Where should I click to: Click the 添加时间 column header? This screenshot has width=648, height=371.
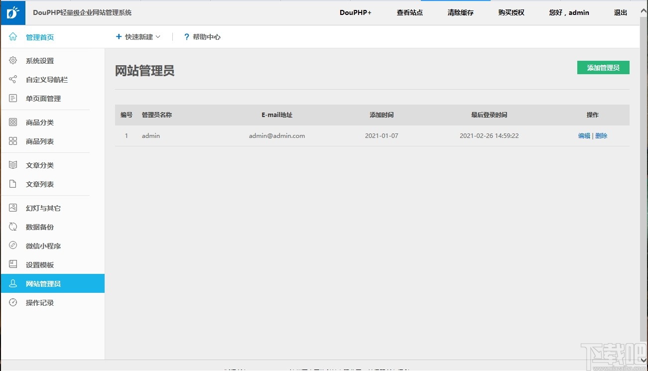coord(382,115)
